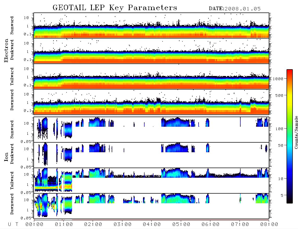Click the 03:00 time axis label

(123, 224)
